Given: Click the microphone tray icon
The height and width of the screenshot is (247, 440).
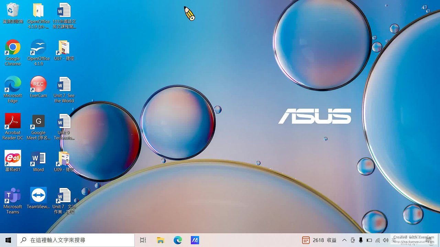Looking at the screenshot, I should pyautogui.click(x=361, y=240).
